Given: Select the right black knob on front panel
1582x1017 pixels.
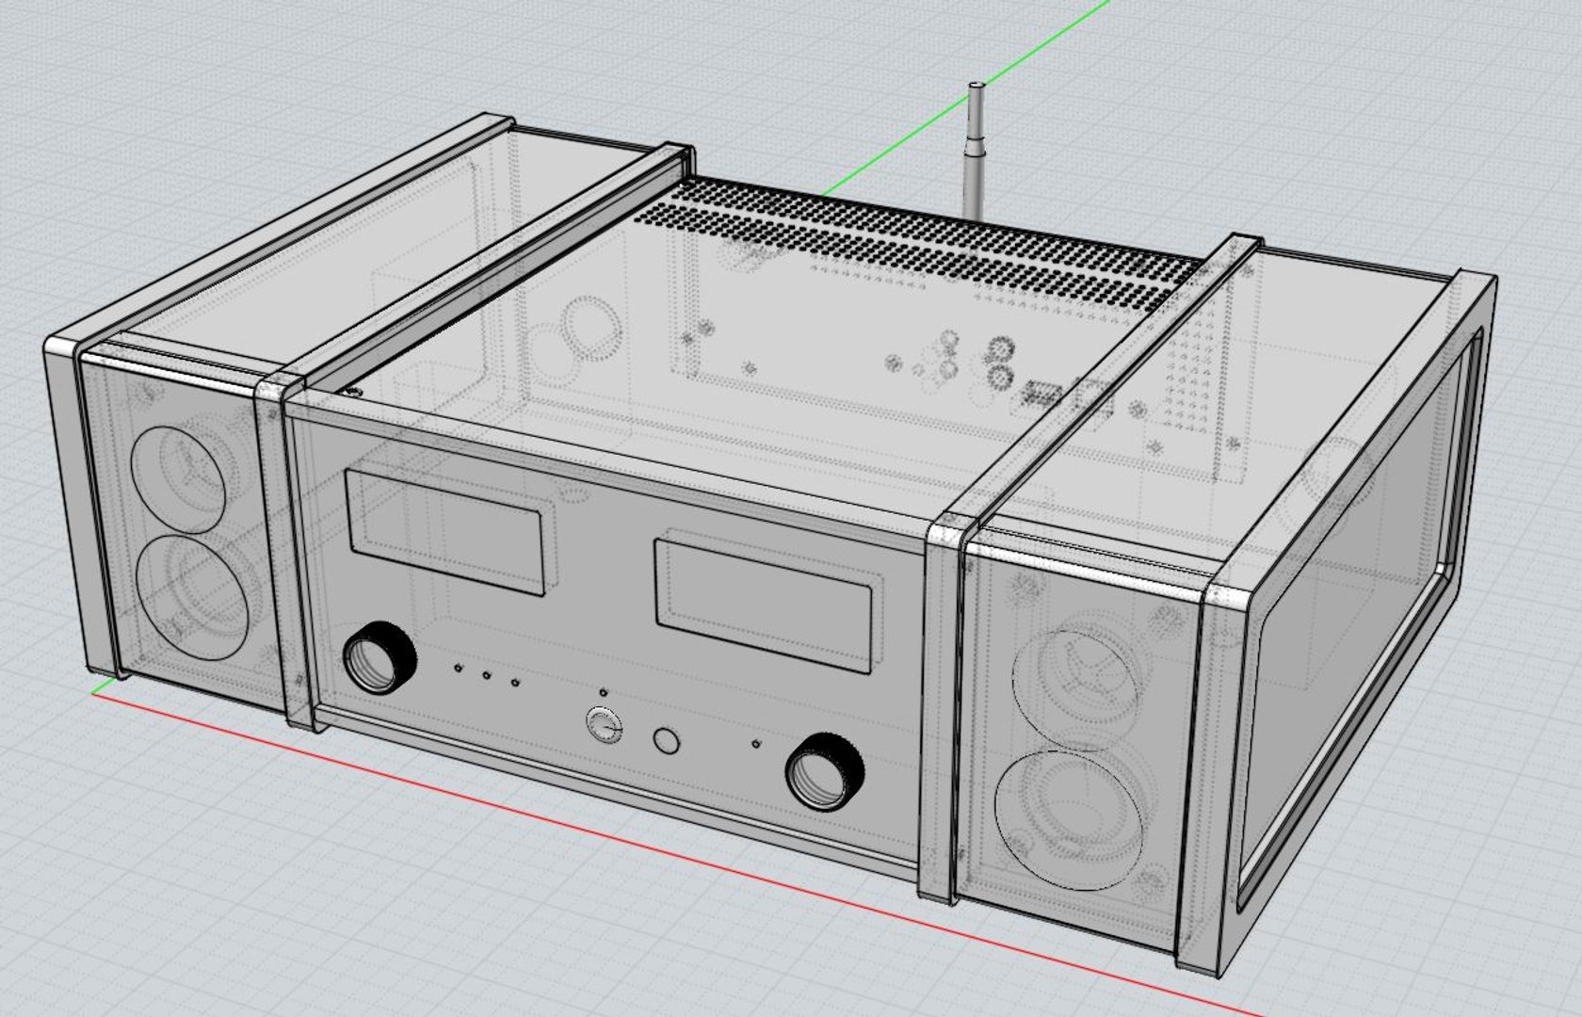Looking at the screenshot, I should pyautogui.click(x=825, y=771).
